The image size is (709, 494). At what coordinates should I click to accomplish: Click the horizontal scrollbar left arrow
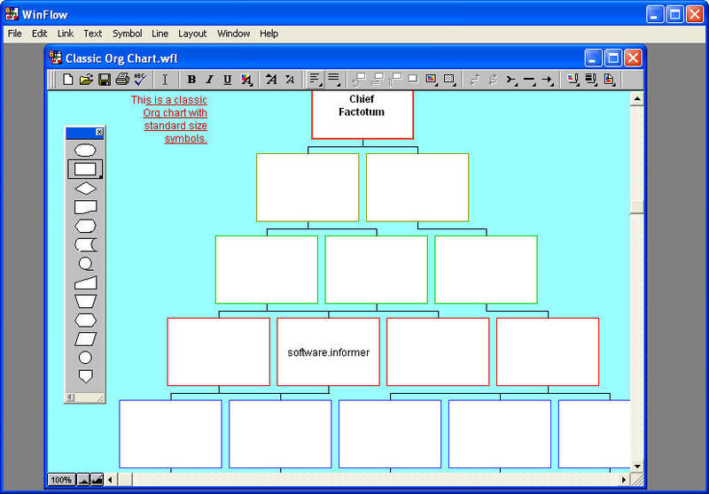[110, 480]
